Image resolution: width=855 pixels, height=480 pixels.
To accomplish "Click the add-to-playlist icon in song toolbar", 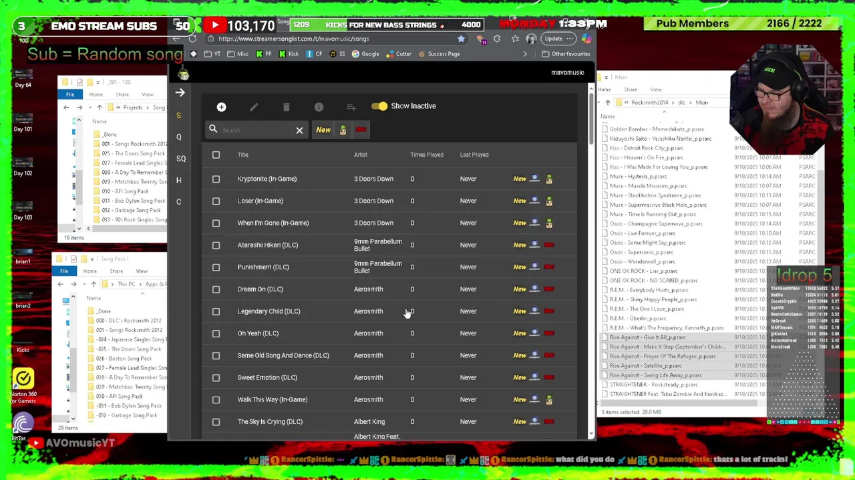I will pos(351,107).
